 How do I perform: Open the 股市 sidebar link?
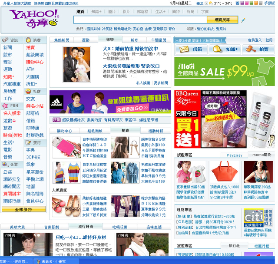pyautogui.click(x=8, y=55)
